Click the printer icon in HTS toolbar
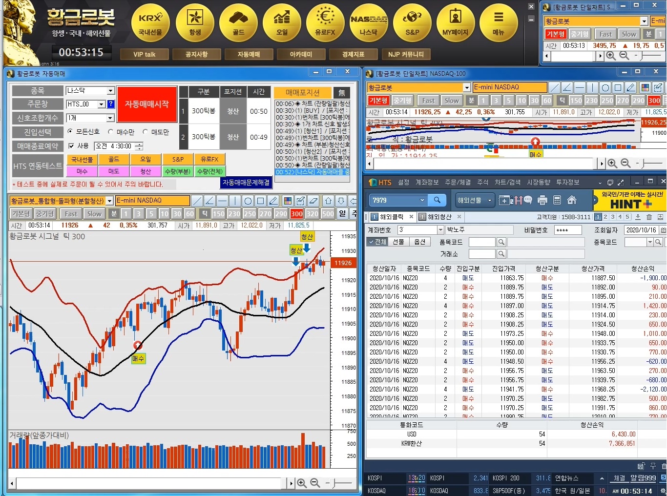 tap(542, 200)
